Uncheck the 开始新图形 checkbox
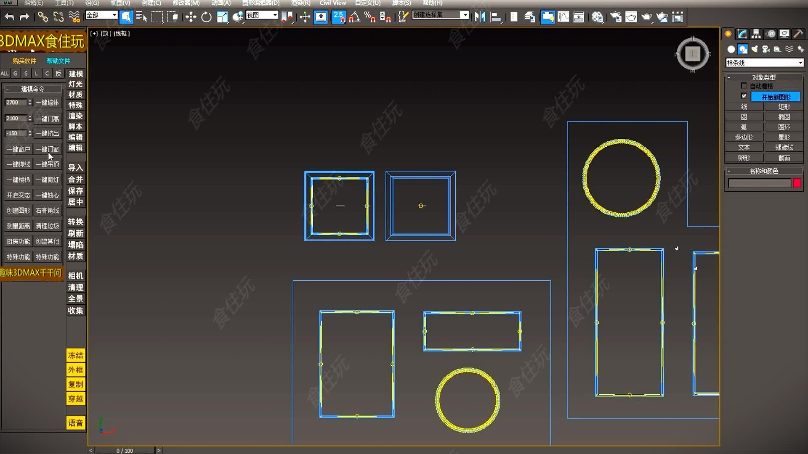This screenshot has width=808, height=454. click(x=744, y=96)
